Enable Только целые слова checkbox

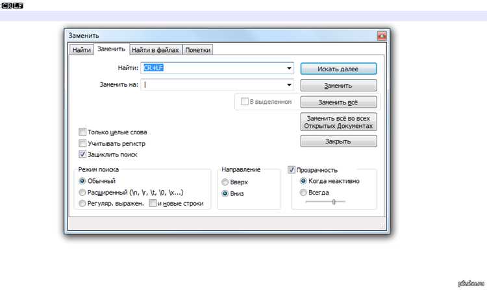click(82, 132)
